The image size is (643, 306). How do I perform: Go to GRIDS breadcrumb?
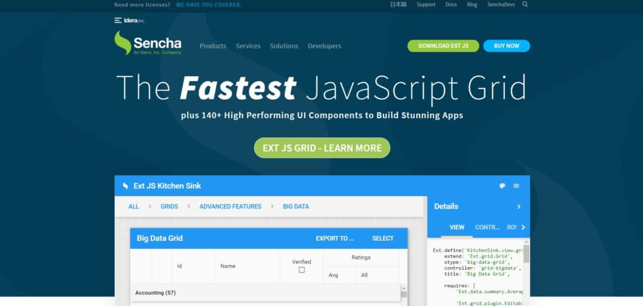169,206
